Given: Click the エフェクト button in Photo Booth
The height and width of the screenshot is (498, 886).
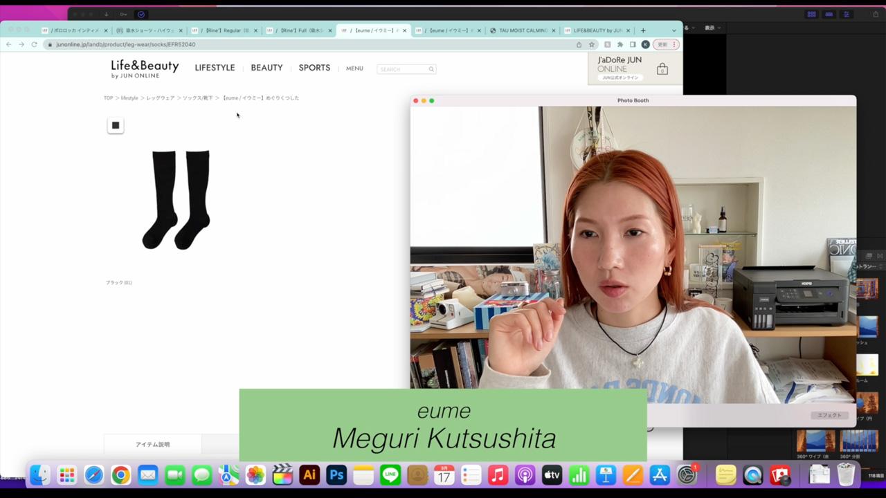Looking at the screenshot, I should pyautogui.click(x=829, y=415).
